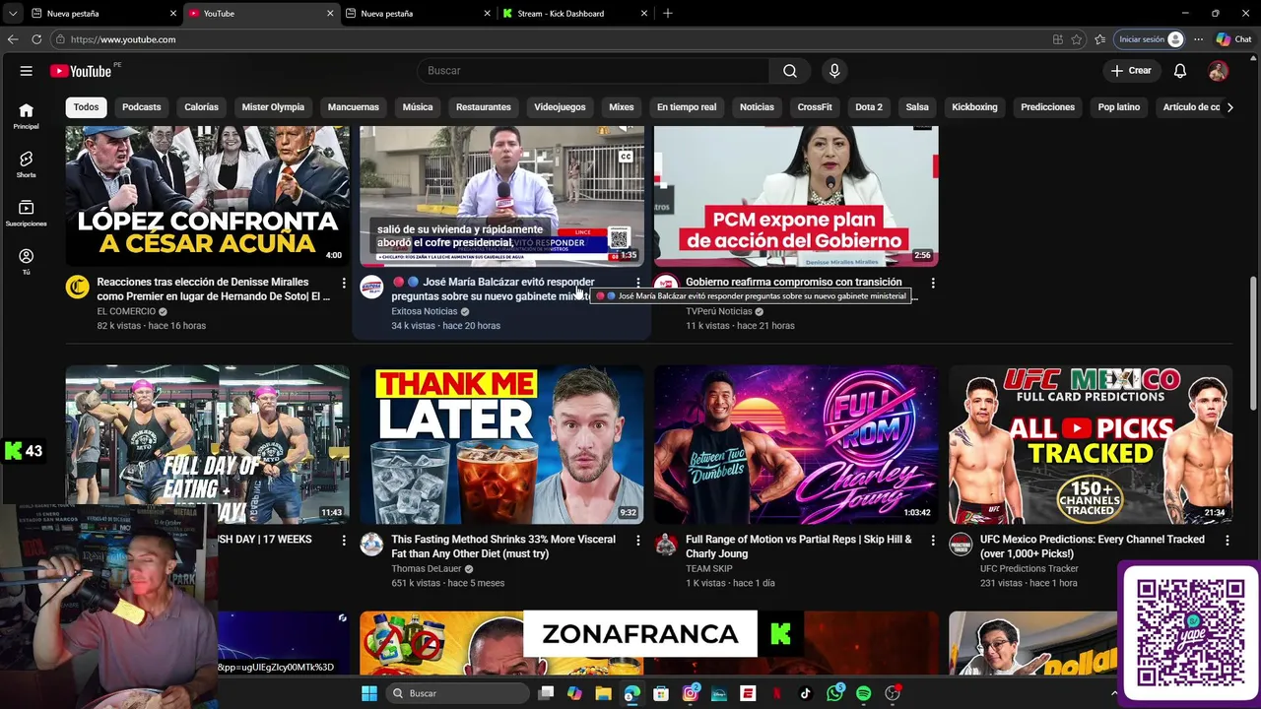The width and height of the screenshot is (1261, 709).
Task: Add this page to favorites star
Action: 1077,39
